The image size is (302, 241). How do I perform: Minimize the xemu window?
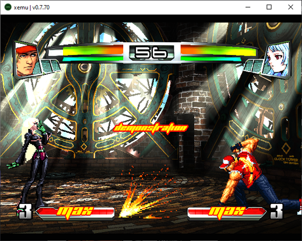pyautogui.click(x=248, y=7)
